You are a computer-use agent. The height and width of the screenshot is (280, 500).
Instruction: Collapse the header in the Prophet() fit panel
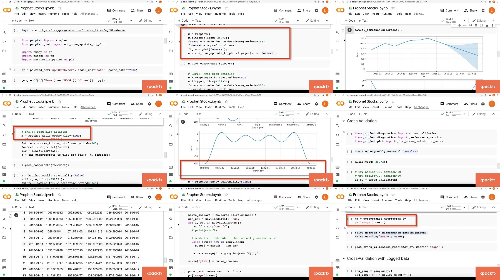(327, 20)
